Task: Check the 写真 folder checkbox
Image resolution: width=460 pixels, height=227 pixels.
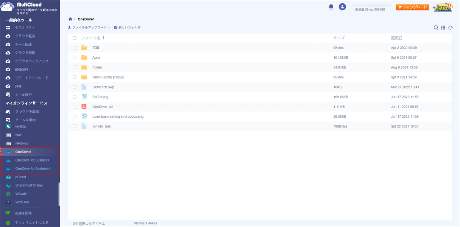Action: coord(75,48)
